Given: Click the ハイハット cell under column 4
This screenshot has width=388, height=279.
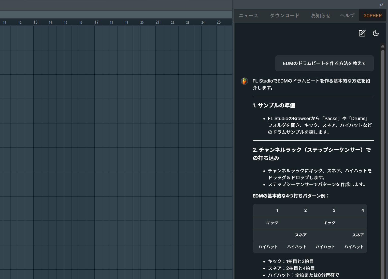Looking at the screenshot, I should (x=354, y=247).
